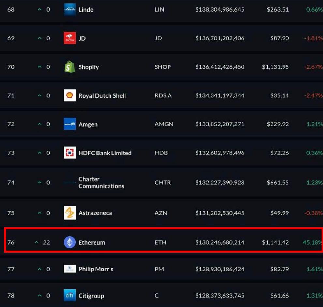Click the rank-change arrow in the Philip Morris row
Image resolution: width=323 pixels, height=307 pixels.
tap(40, 269)
